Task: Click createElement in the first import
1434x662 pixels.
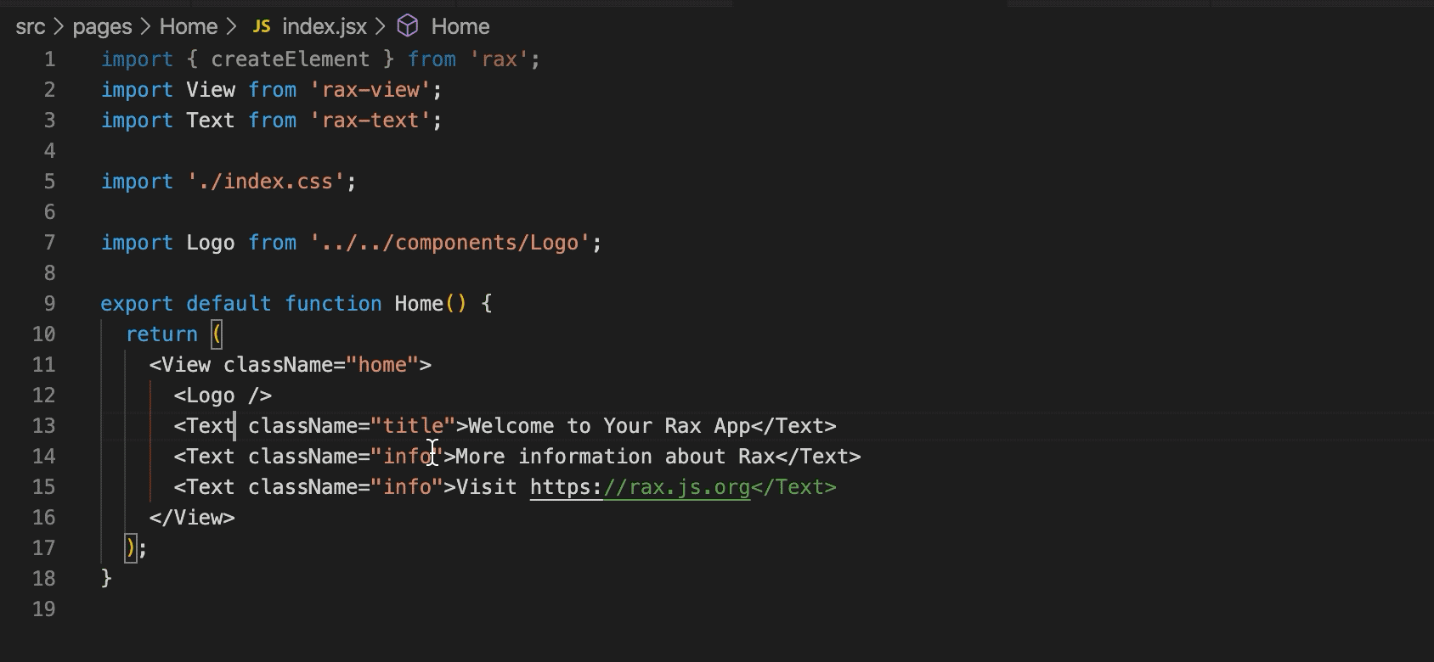Action: (291, 59)
